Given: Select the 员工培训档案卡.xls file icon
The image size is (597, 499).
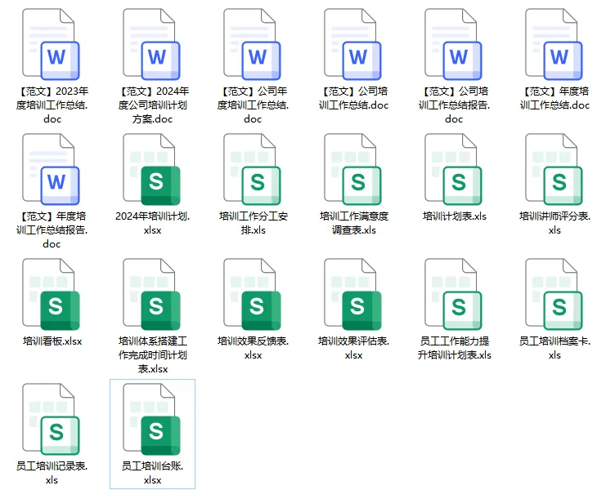Looking at the screenshot, I should click(x=554, y=294).
